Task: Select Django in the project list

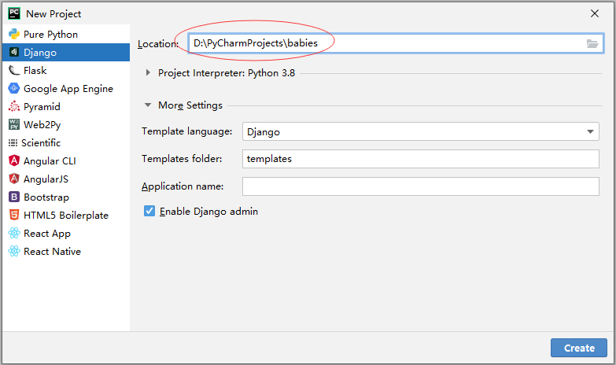Action: (40, 53)
